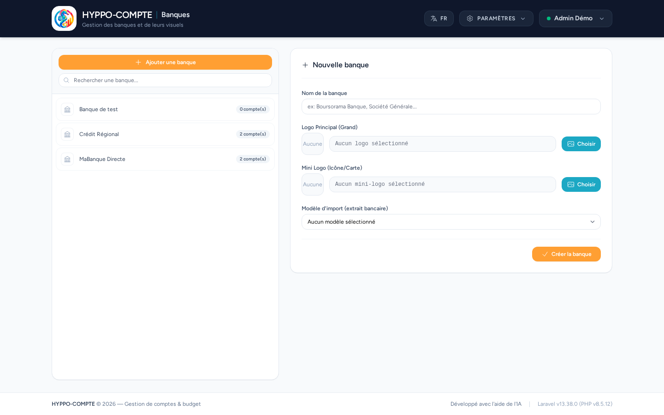Click the Logo Principal preview placeholder

point(313,144)
